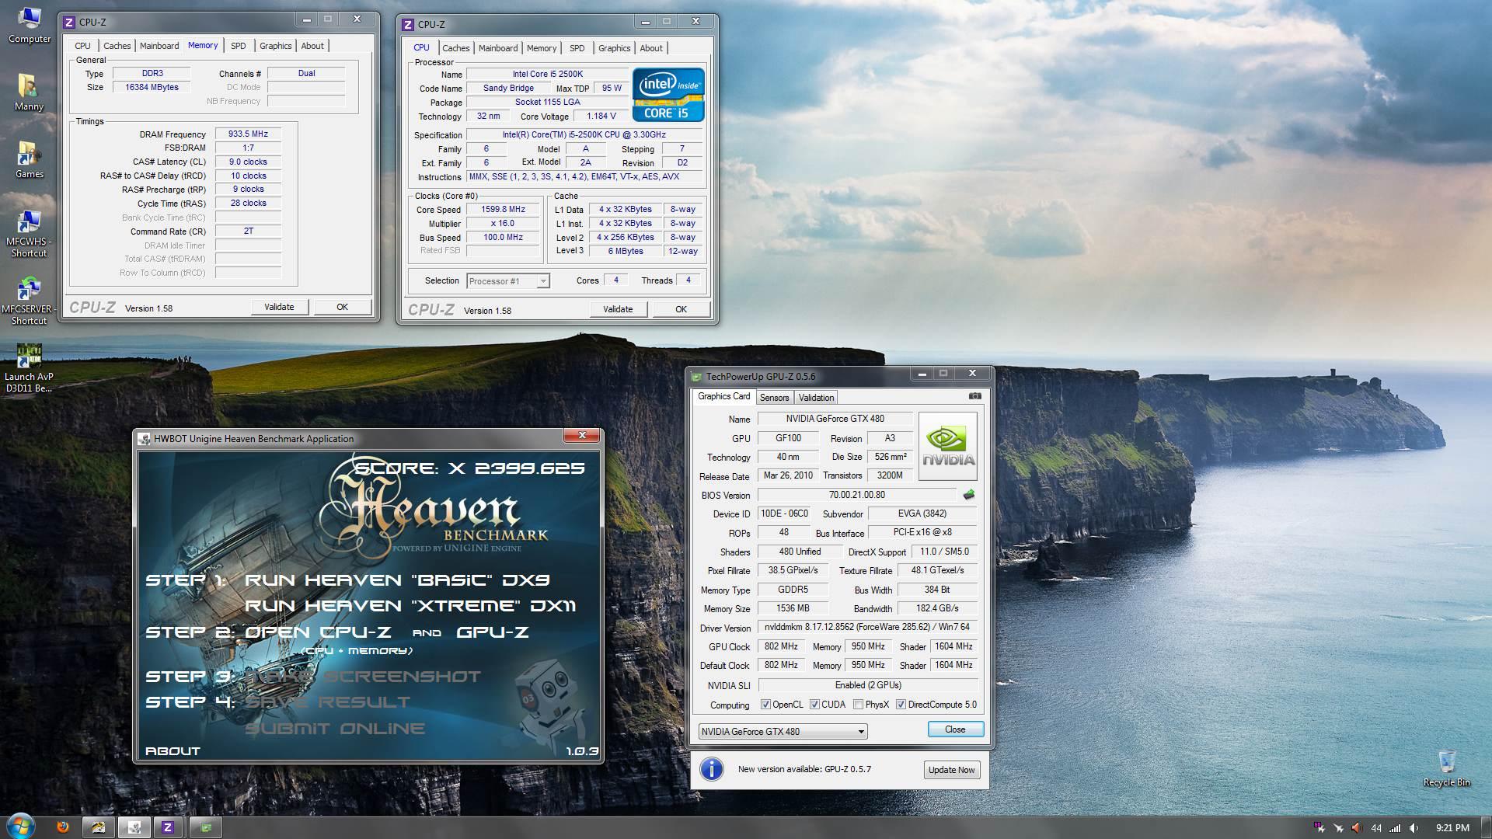Open the Computer desktop icon
Viewport: 1492px width, 839px height.
tap(29, 25)
